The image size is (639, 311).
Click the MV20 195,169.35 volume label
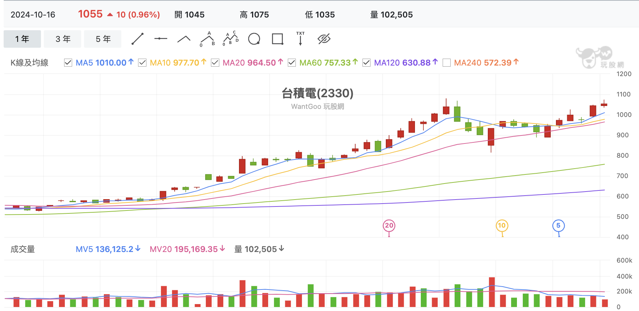187,249
